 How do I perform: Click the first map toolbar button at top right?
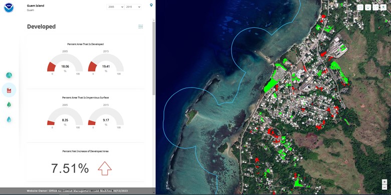(360, 7)
